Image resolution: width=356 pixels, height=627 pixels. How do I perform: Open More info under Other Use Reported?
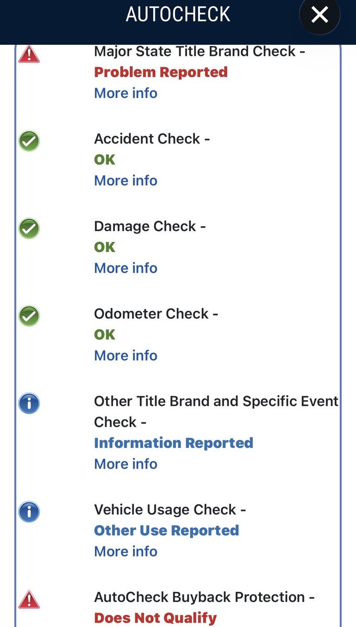click(126, 551)
